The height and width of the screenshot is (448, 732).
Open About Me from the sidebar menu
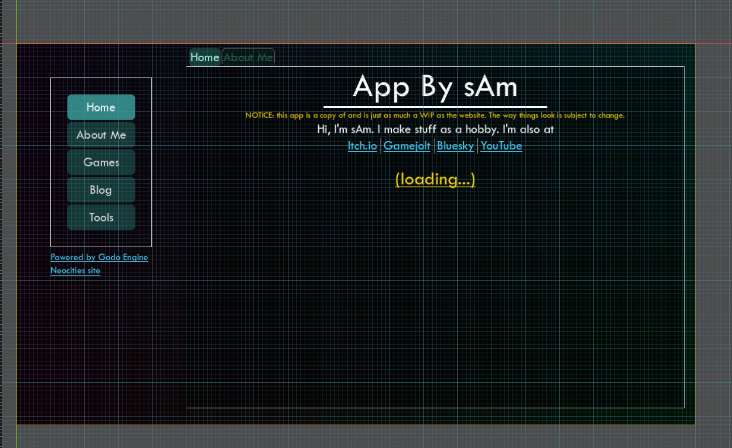coord(101,135)
